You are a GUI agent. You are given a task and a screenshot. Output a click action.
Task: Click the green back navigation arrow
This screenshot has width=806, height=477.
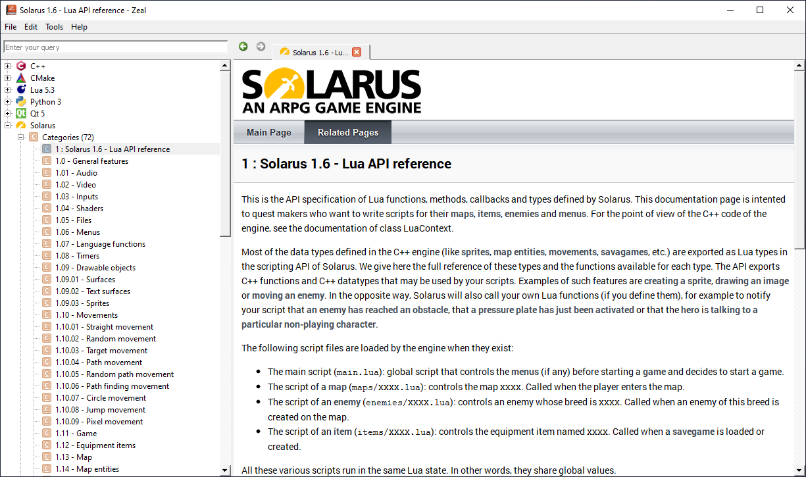pyautogui.click(x=243, y=46)
